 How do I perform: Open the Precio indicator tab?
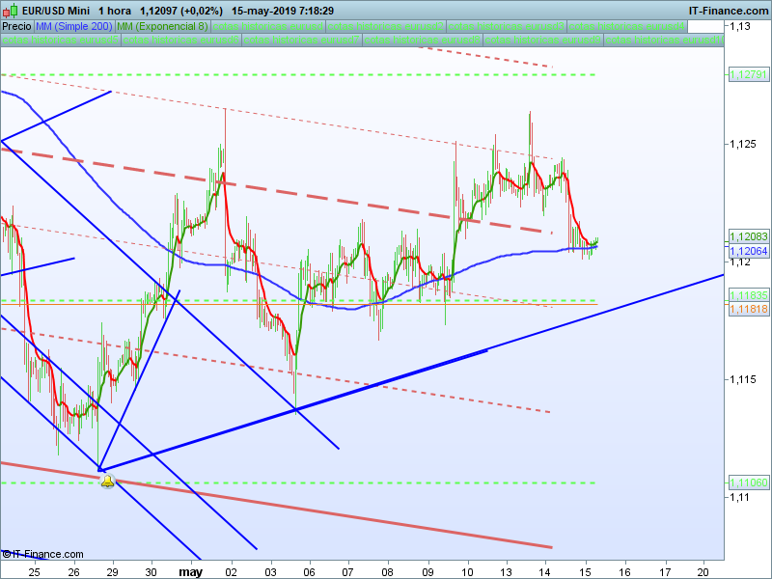pyautogui.click(x=16, y=26)
